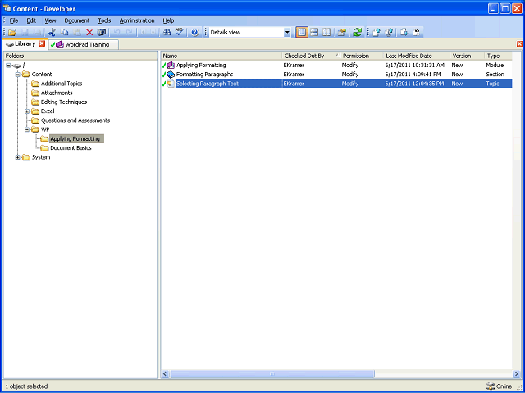Expand the Excel folder node
The image size is (525, 393).
point(27,111)
